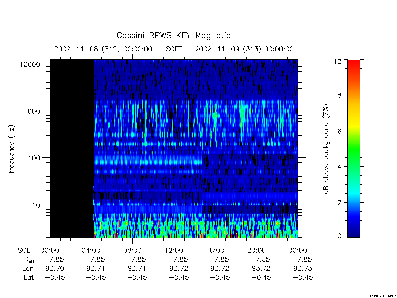Screen dimensions: 397x298
Task: Click the colorbar tick value 2
Action: [339, 203]
